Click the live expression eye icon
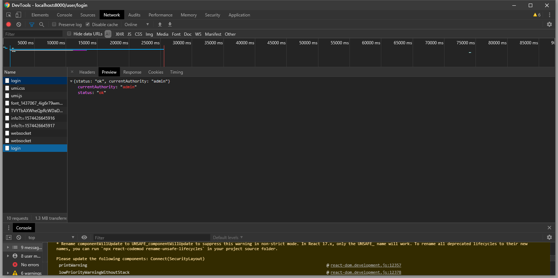The width and height of the screenshot is (558, 278). (84, 237)
